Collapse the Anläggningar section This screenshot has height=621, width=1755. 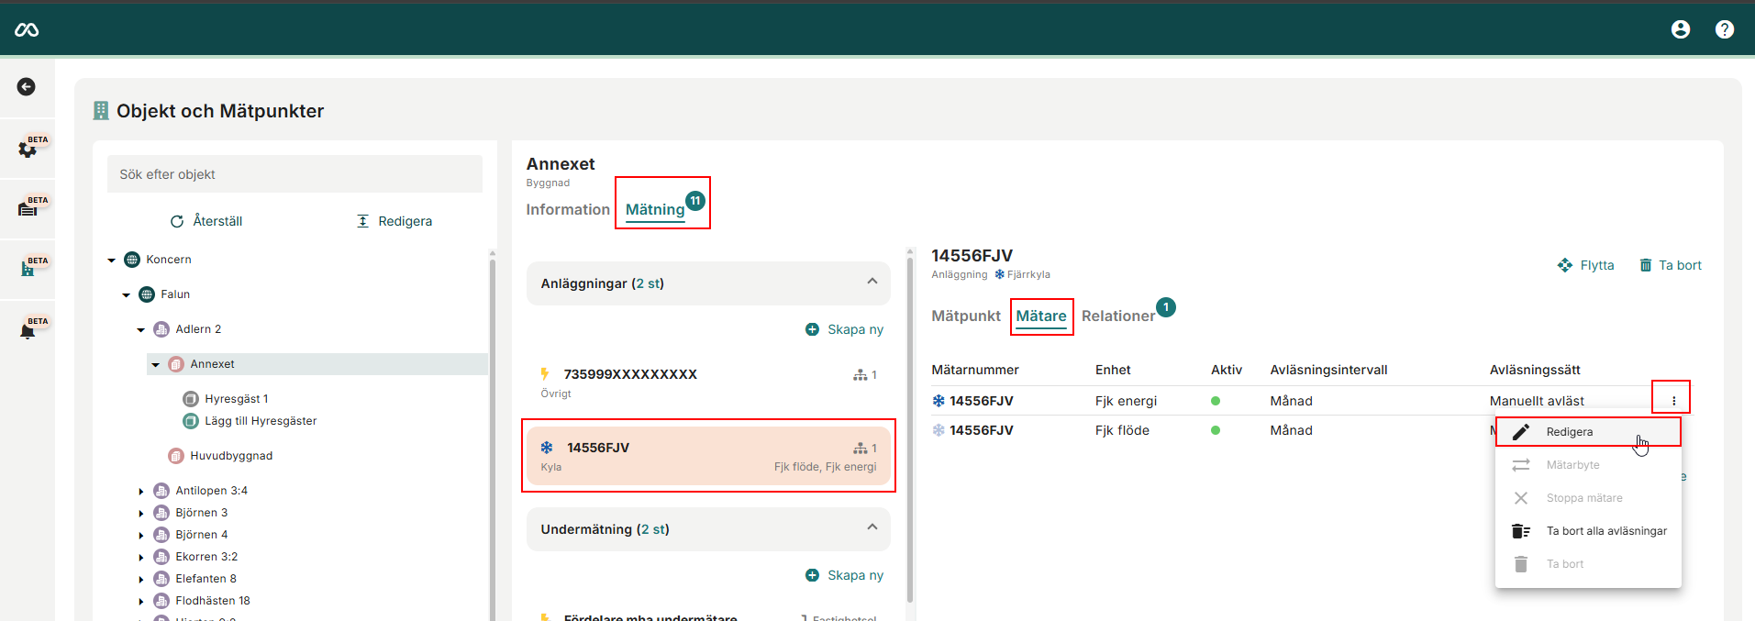pyautogui.click(x=872, y=282)
